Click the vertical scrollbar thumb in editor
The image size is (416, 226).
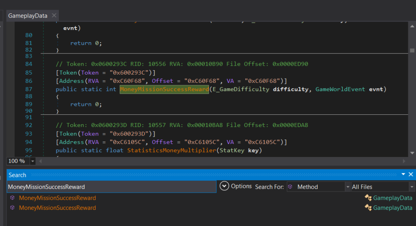click(412, 50)
